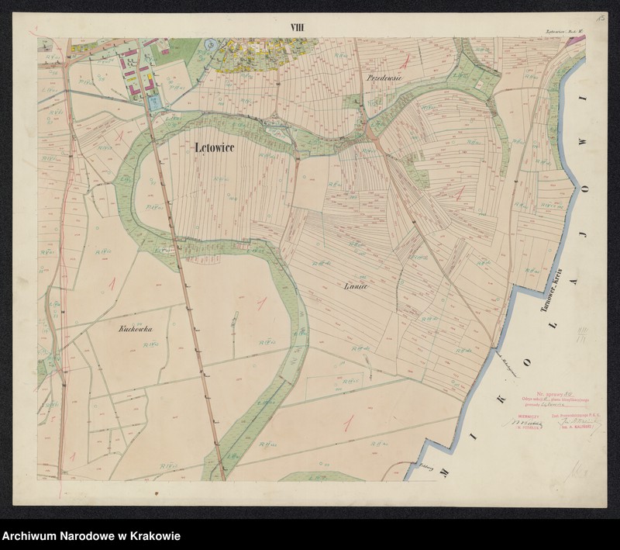Viewport: 620px width, 550px height.
Task: Select the windmill-like symbol near Kuchówka
Action: pyautogui.click(x=235, y=317)
